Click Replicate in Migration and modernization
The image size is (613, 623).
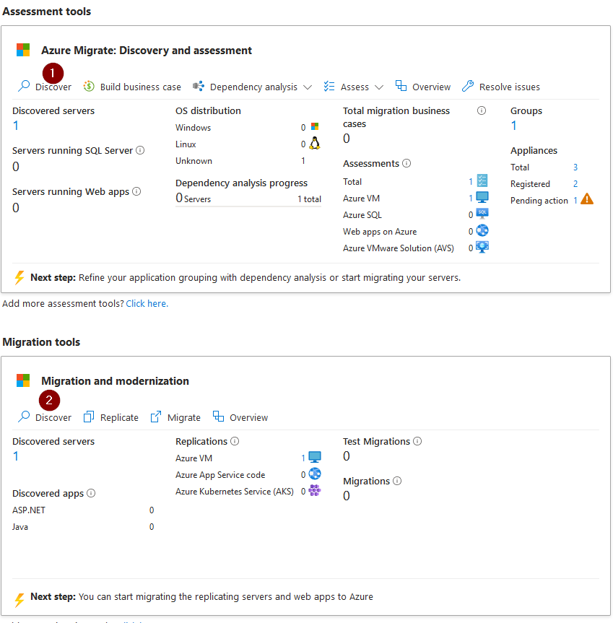(x=111, y=417)
